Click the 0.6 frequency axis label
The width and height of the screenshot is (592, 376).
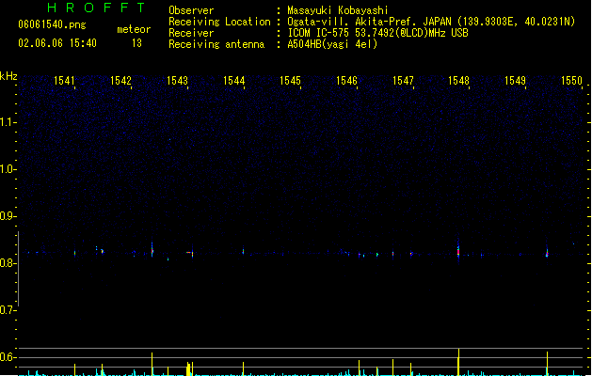click(8, 357)
